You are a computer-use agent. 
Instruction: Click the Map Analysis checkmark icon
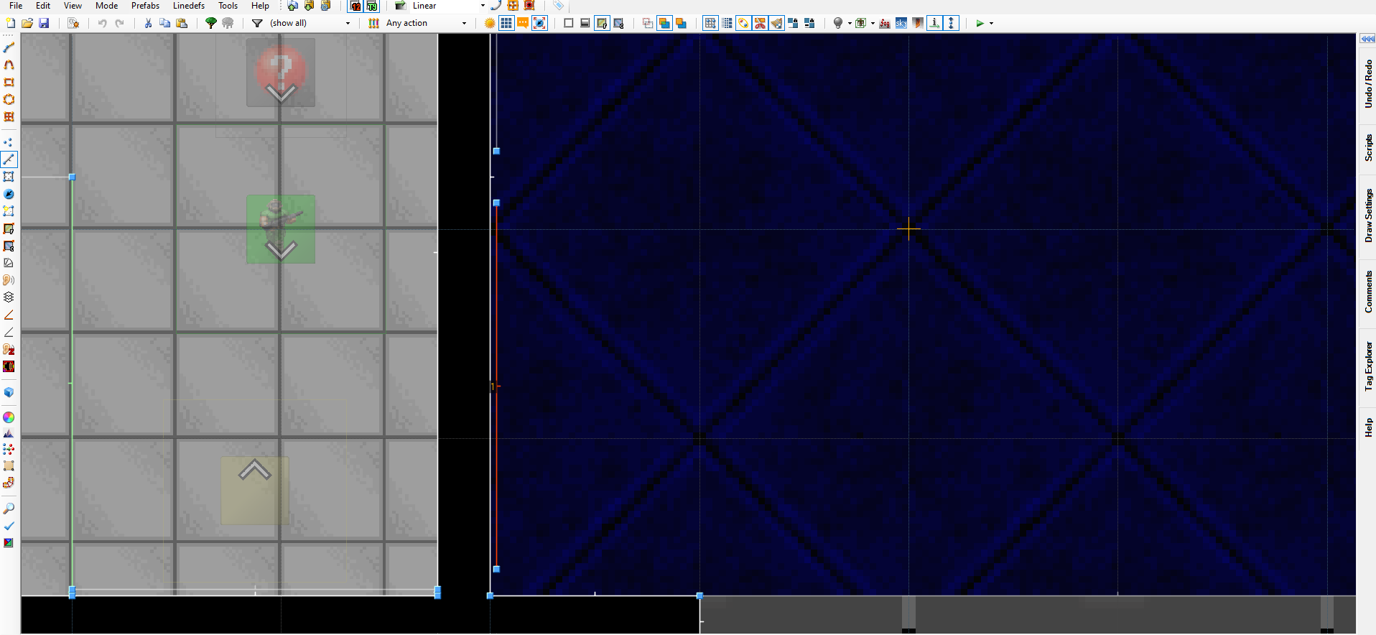pos(9,526)
